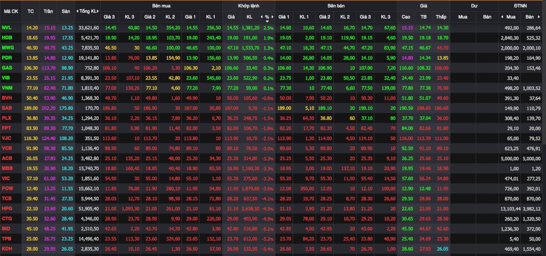Click SAB ceiling price 202.20
546x256 pixels.
(47, 108)
